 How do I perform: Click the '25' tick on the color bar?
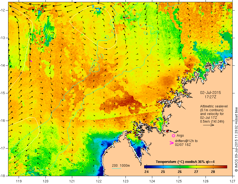point(163,172)
